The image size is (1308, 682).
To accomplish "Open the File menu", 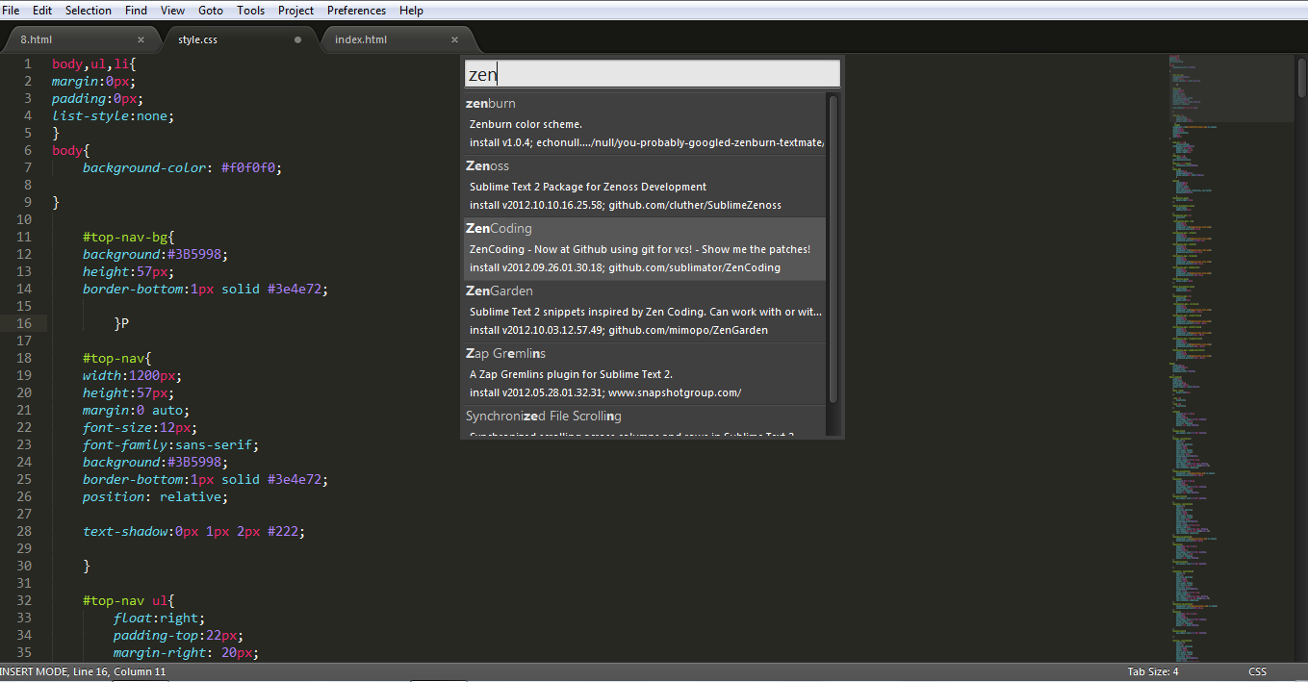I will pyautogui.click(x=13, y=11).
